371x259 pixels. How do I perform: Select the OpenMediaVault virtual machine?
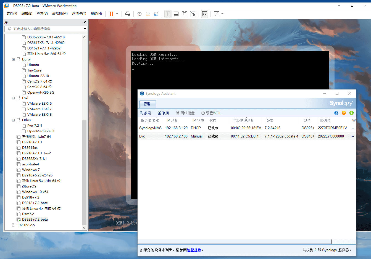coord(41,131)
